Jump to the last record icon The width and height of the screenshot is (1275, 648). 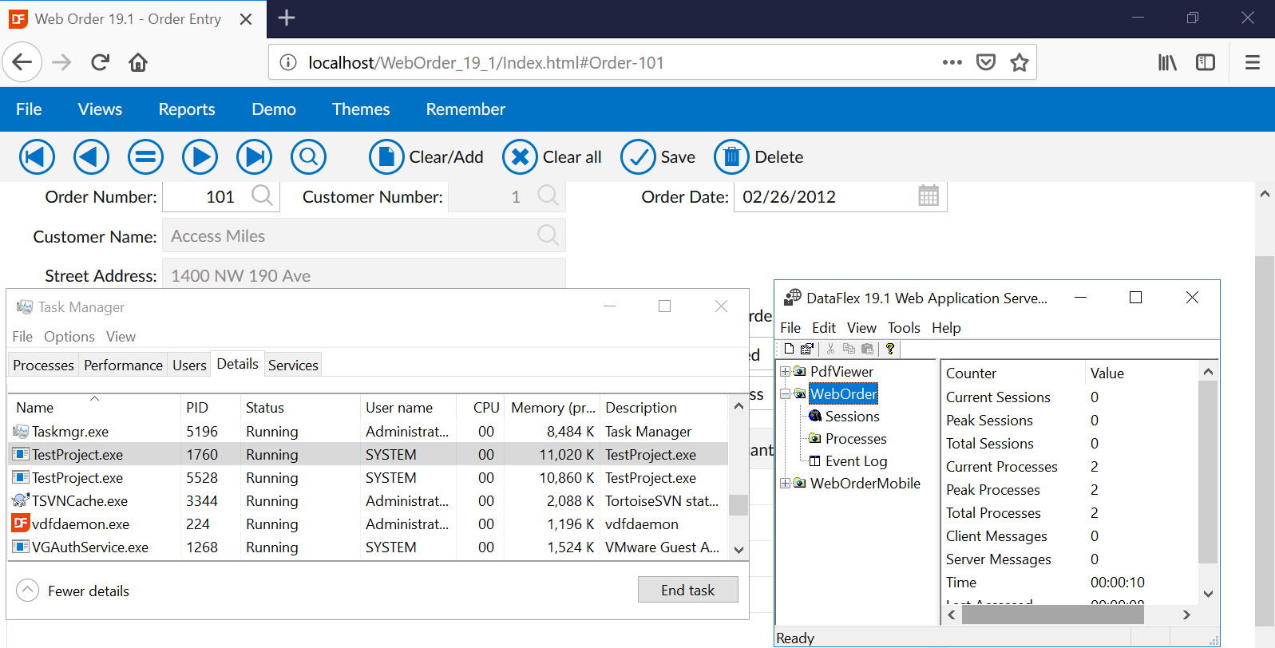click(x=254, y=157)
